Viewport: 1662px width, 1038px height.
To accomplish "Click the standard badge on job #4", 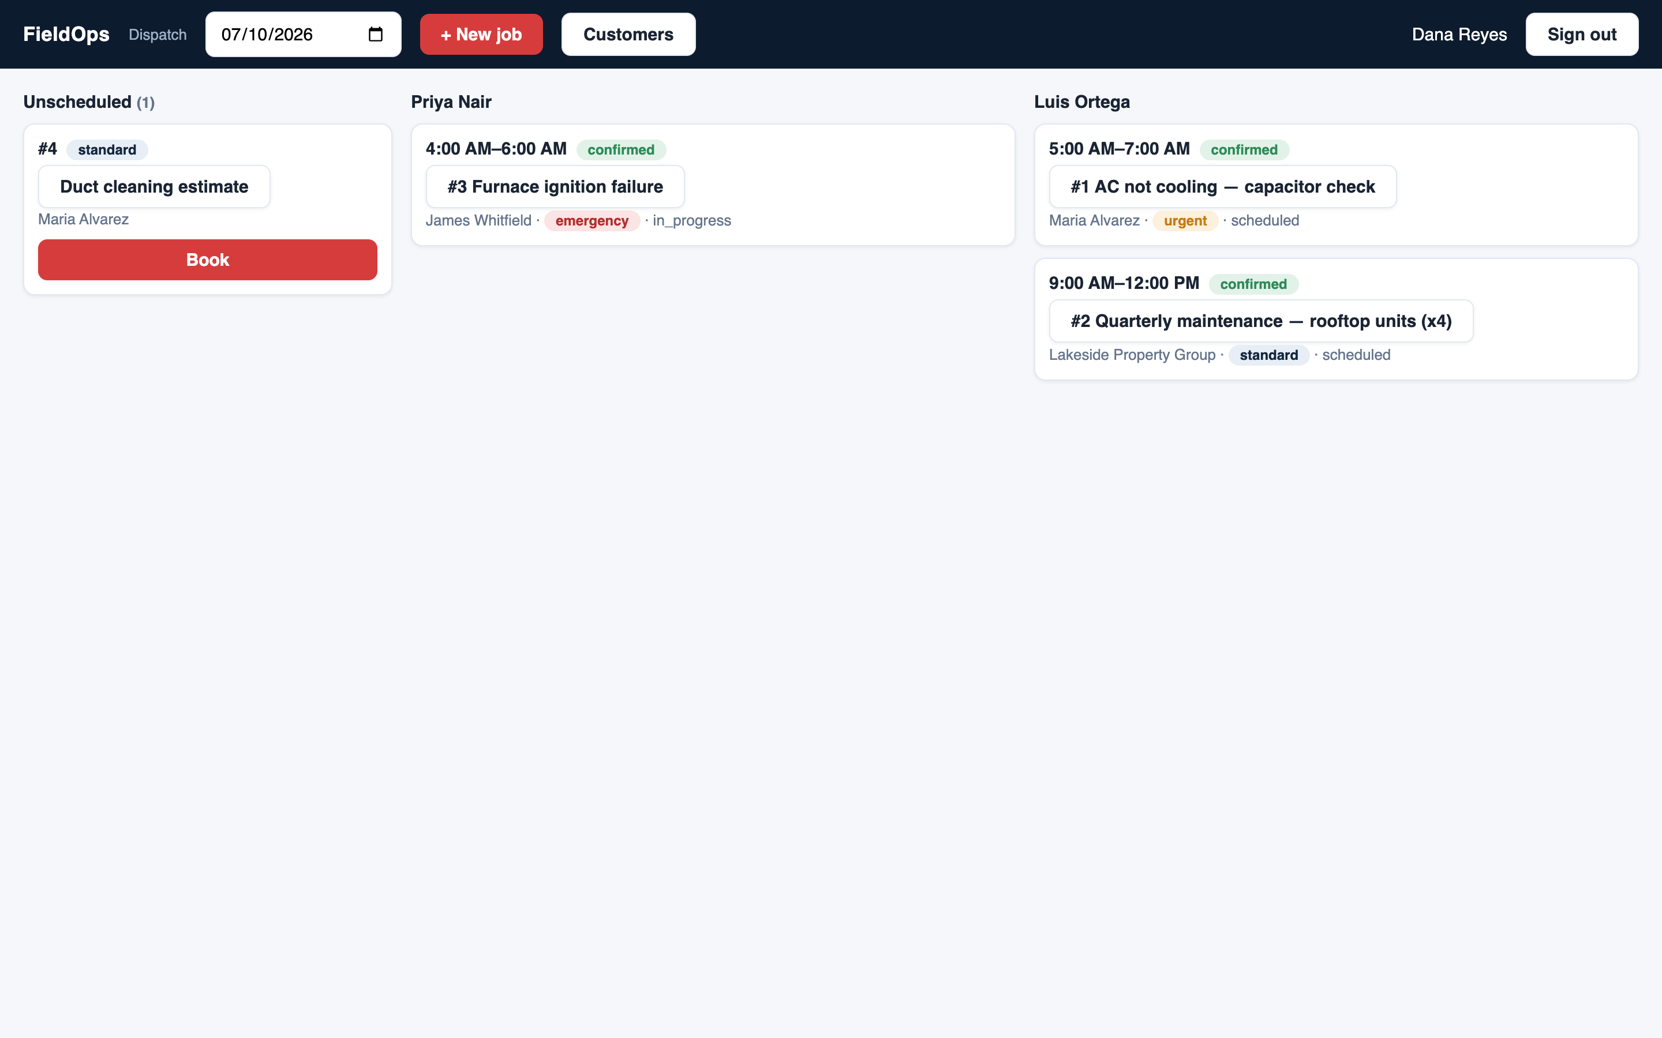I will (107, 150).
